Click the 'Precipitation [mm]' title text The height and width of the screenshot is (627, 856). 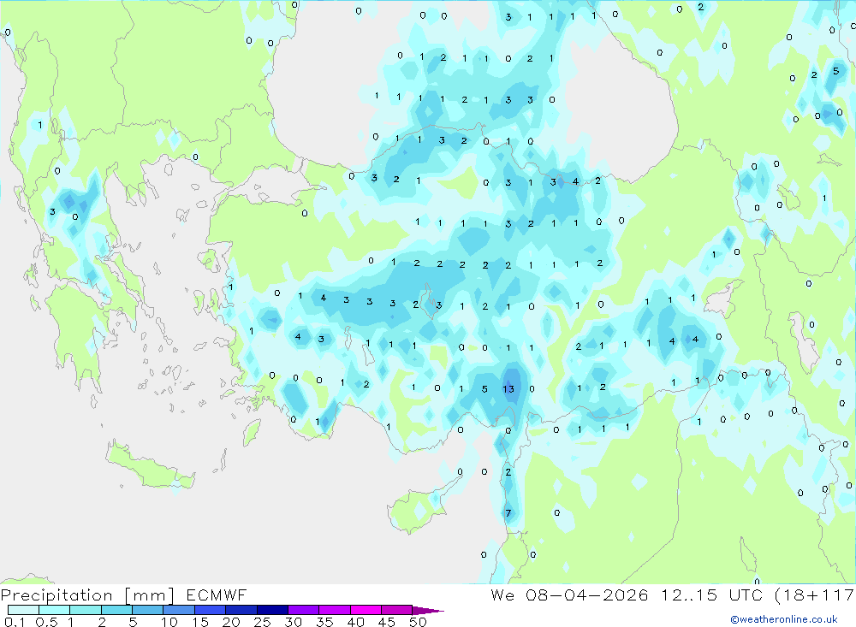pos(87,595)
